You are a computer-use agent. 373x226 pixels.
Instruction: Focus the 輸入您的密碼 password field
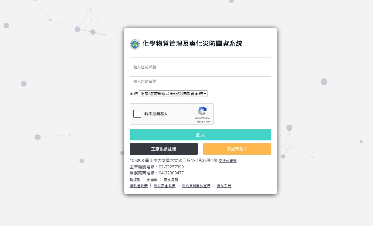tap(200, 81)
